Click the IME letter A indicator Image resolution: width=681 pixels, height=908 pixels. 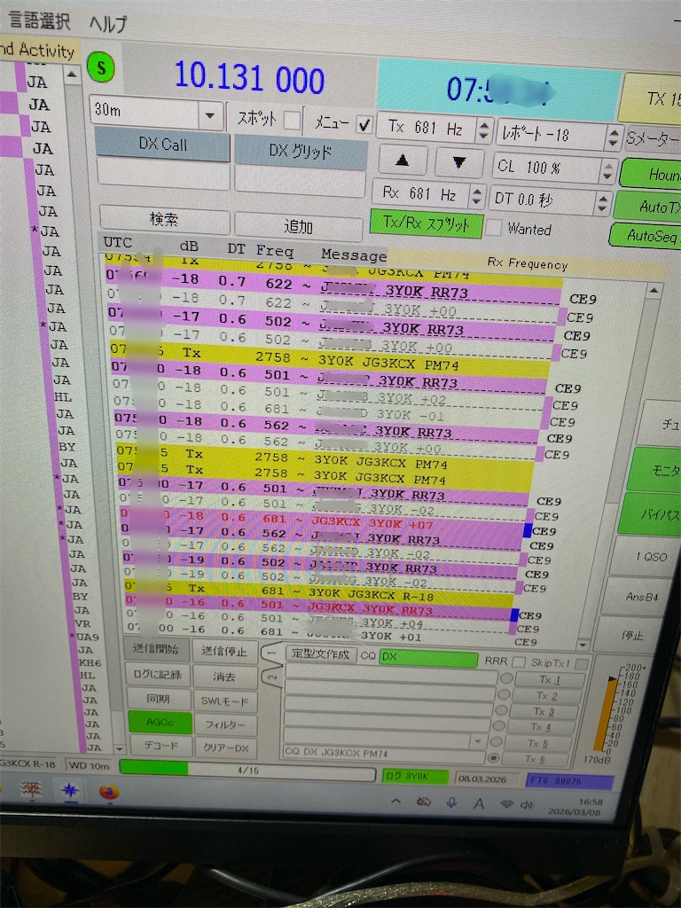[x=479, y=803]
